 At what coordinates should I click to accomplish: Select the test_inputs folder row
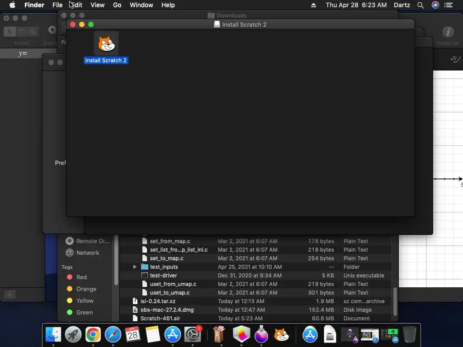coord(256,267)
